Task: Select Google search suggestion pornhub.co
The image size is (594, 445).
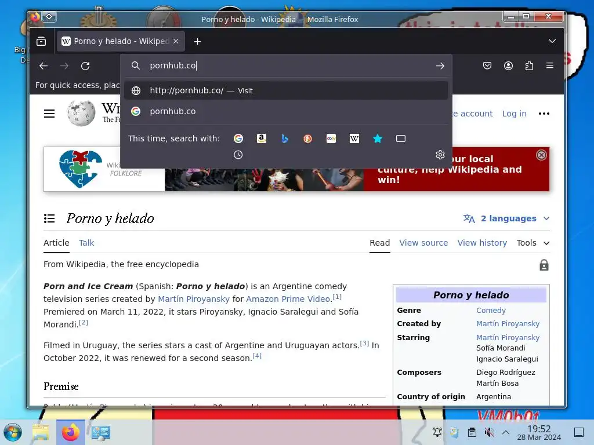Action: (x=287, y=111)
